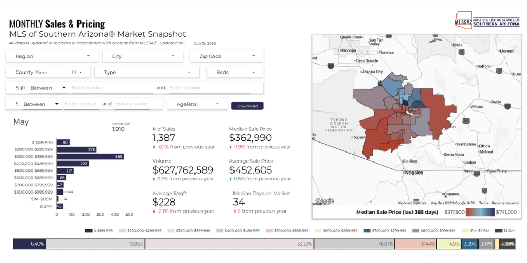
Task: Click Median Sale Price value $362,990
Action: 250,138
